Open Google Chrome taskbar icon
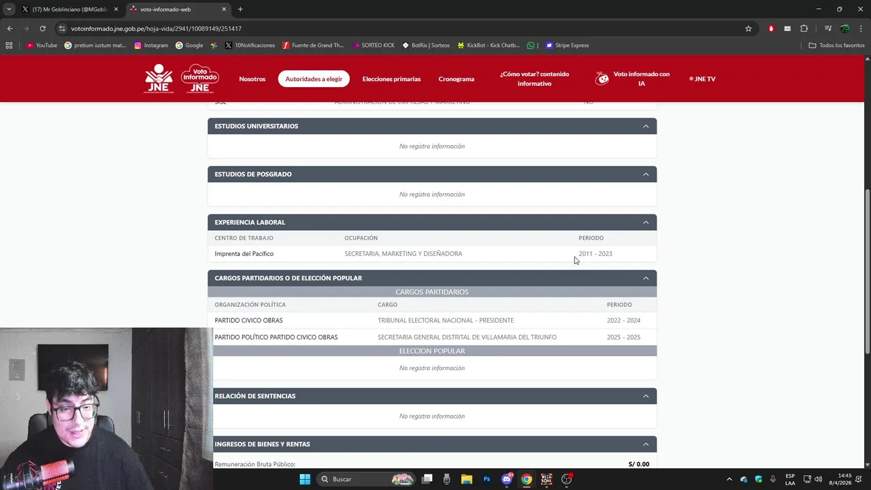Image resolution: width=871 pixels, height=490 pixels. [x=527, y=479]
